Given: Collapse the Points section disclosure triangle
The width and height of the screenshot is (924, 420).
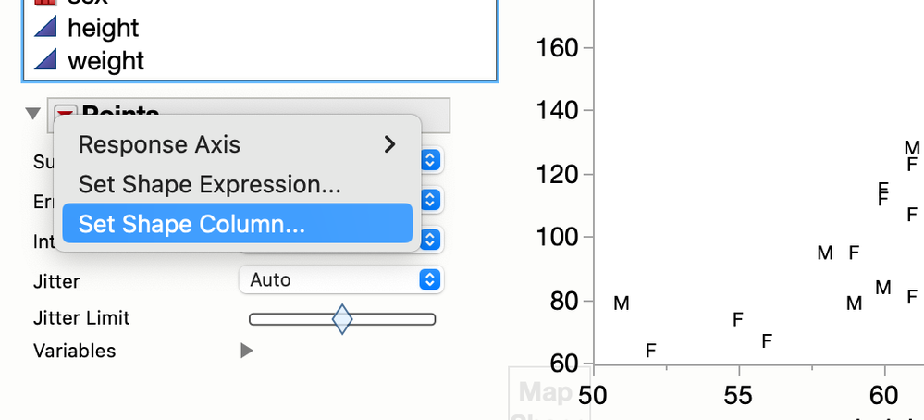Looking at the screenshot, I should (33, 113).
